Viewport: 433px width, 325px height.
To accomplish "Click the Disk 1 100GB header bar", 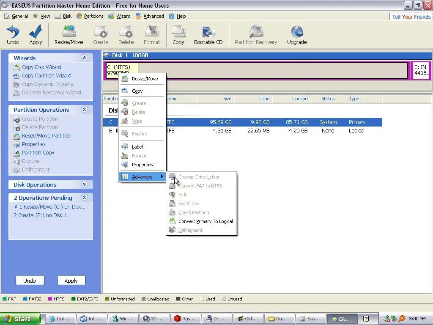I will [267, 55].
